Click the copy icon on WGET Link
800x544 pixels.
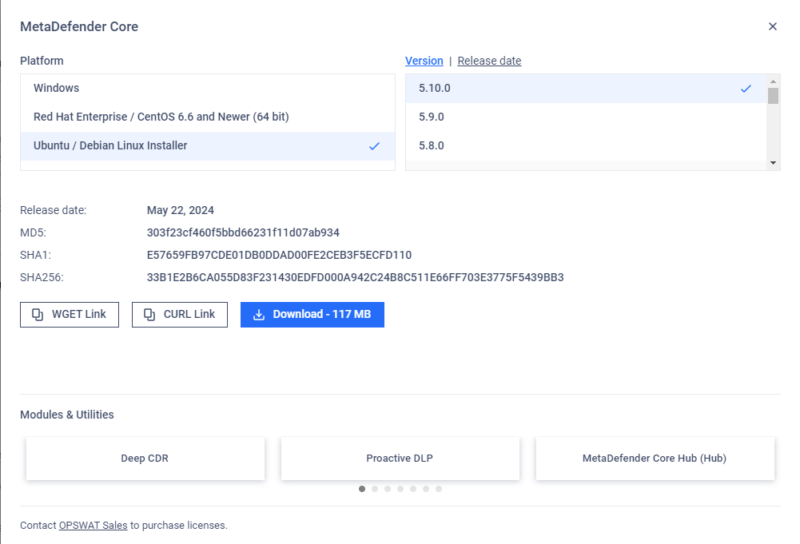click(x=38, y=315)
